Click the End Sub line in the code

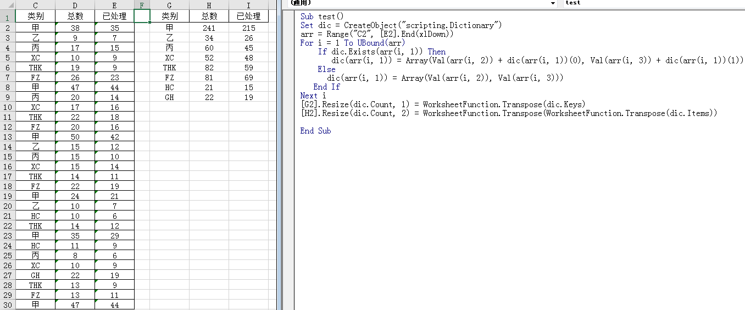click(315, 131)
